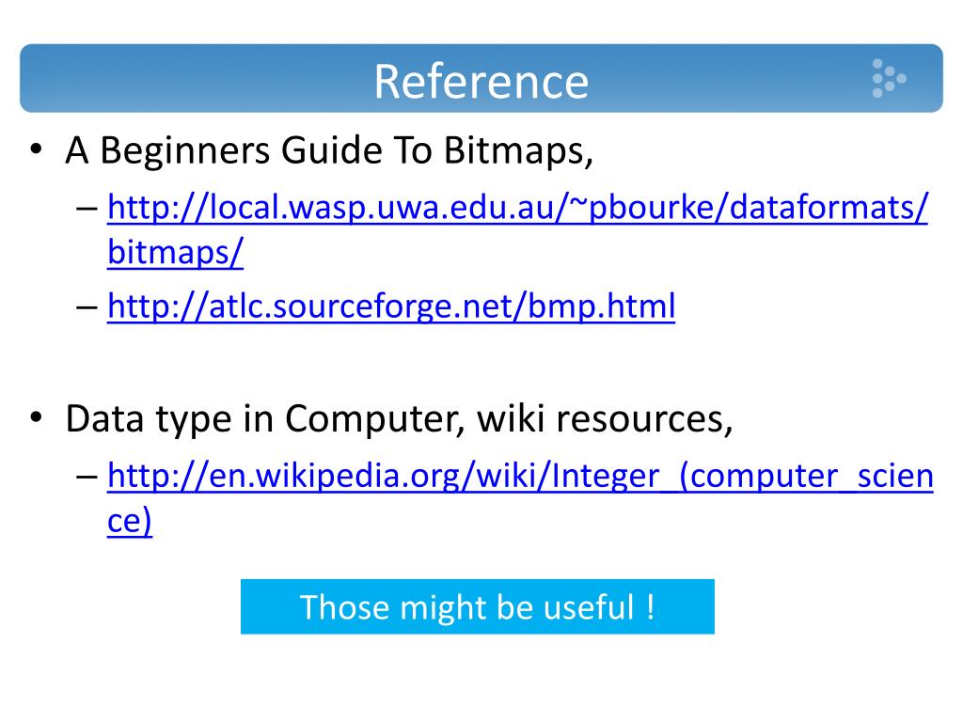Viewport: 963px width, 722px height.
Task: Click the word "Bitmaps," in first bullet
Action: pyautogui.click(x=518, y=151)
